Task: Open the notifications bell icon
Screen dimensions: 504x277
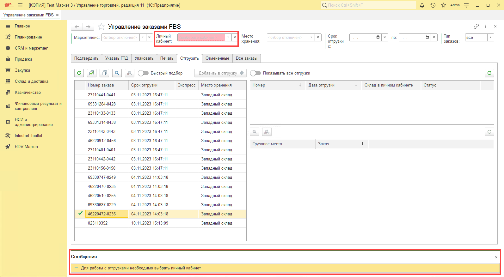Action: pyautogui.click(x=422, y=5)
